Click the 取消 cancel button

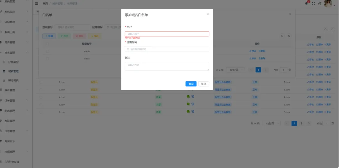point(204,84)
